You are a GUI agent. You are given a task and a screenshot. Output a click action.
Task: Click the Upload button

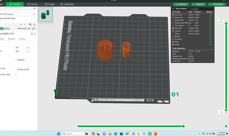tap(181, 4)
